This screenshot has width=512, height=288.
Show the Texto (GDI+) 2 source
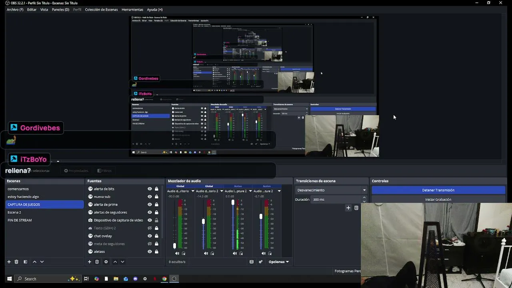(x=150, y=228)
